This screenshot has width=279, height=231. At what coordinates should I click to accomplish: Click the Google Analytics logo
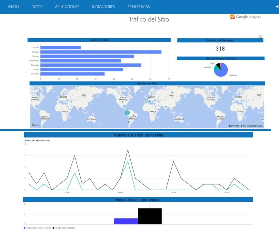click(x=245, y=17)
